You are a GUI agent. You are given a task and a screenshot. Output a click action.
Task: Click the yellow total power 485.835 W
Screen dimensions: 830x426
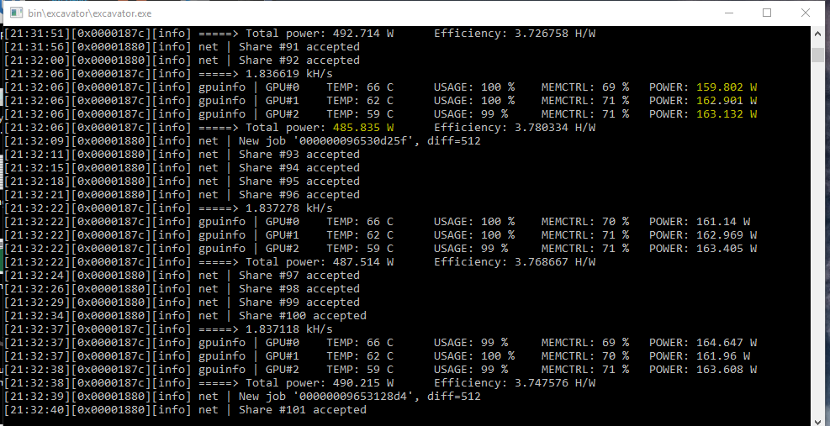[x=363, y=127]
